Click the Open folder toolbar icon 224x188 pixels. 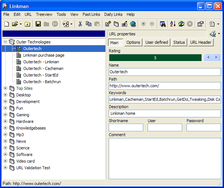(15, 24)
